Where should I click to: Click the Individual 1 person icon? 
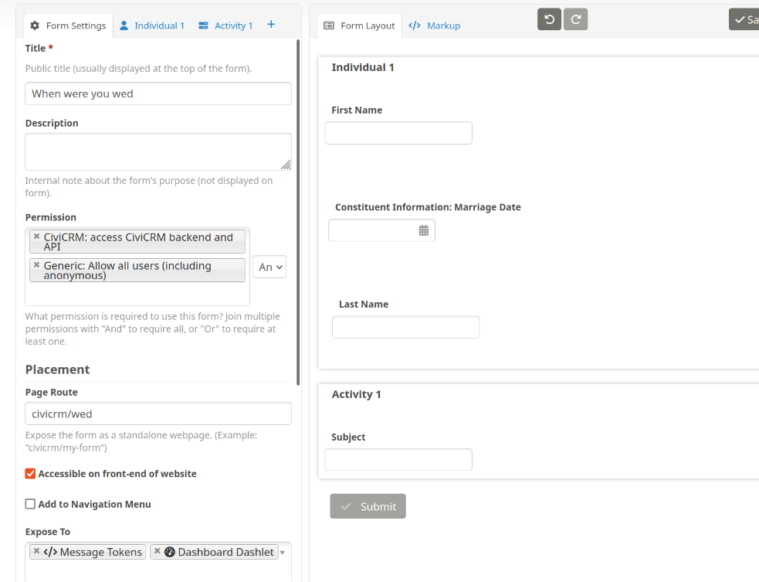[124, 26]
